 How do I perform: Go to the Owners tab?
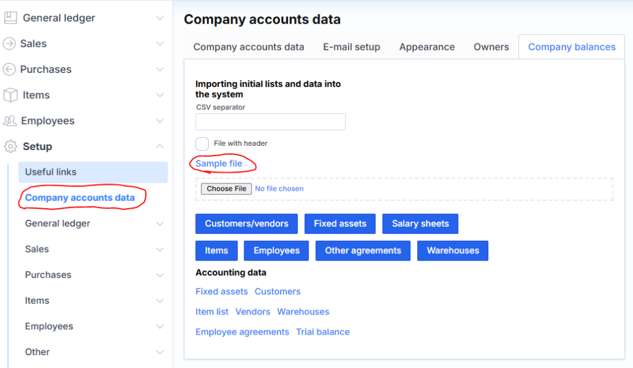491,47
